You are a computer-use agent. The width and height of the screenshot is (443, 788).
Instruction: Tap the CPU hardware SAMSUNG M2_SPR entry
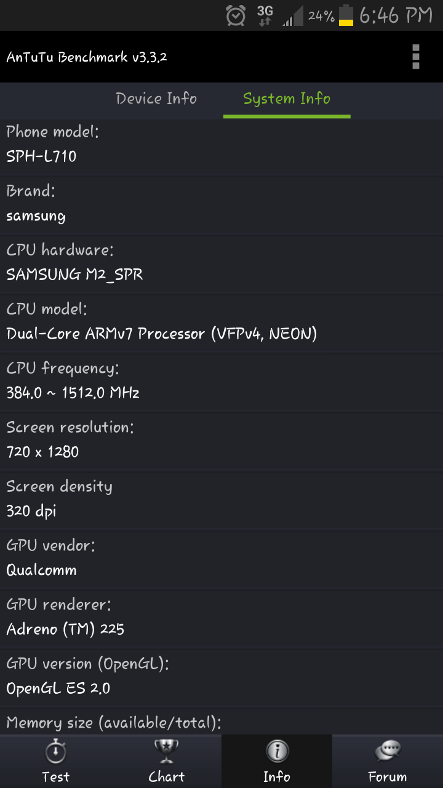221,263
